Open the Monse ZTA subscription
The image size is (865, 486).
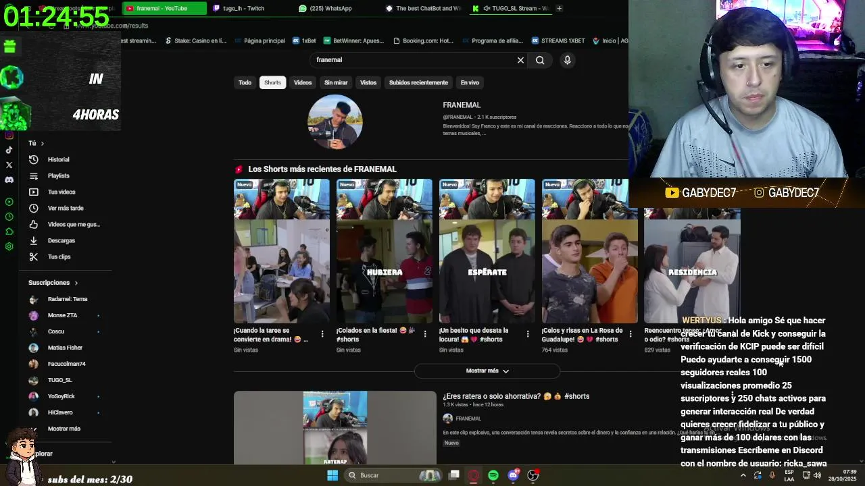62,315
